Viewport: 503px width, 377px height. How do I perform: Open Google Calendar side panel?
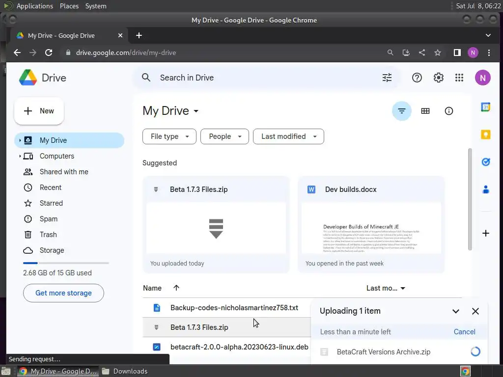[x=485, y=107]
